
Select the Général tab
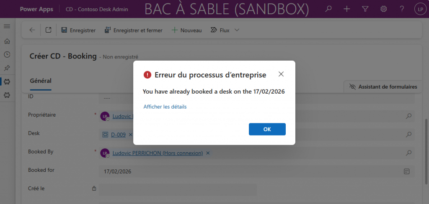click(x=41, y=81)
